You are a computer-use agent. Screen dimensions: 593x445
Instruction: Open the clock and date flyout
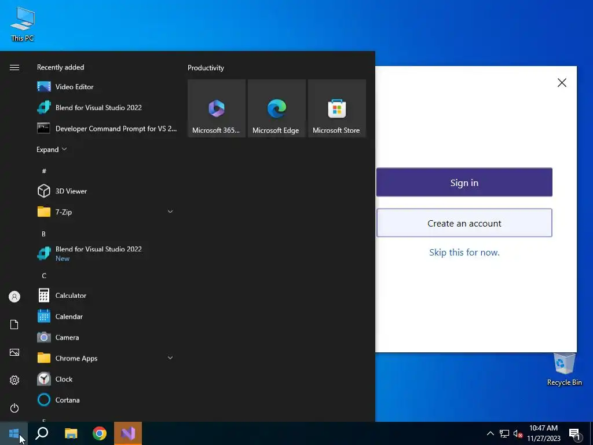point(543,433)
